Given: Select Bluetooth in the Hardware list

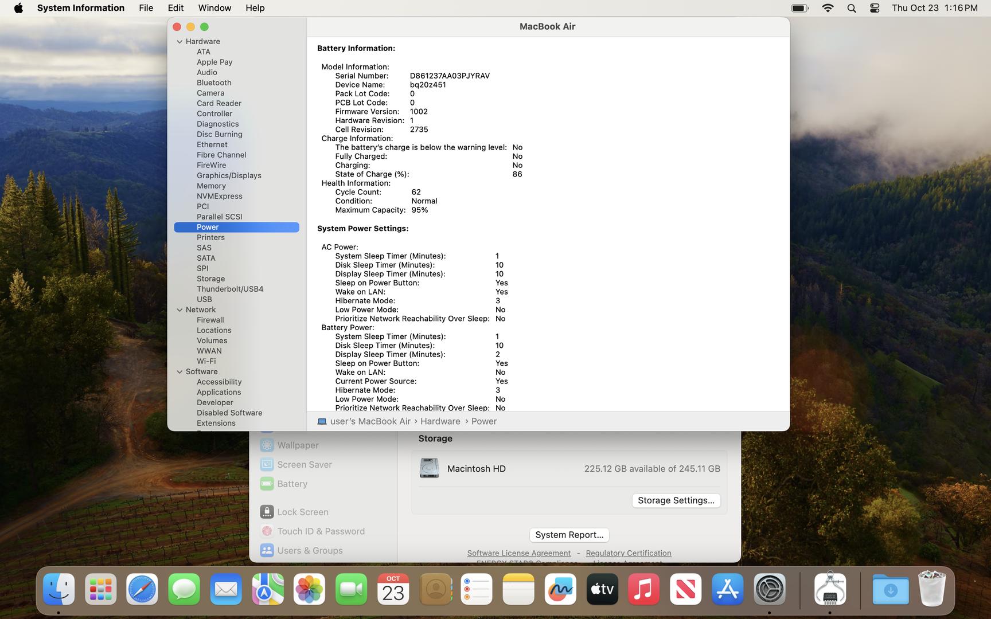Looking at the screenshot, I should pos(214,83).
